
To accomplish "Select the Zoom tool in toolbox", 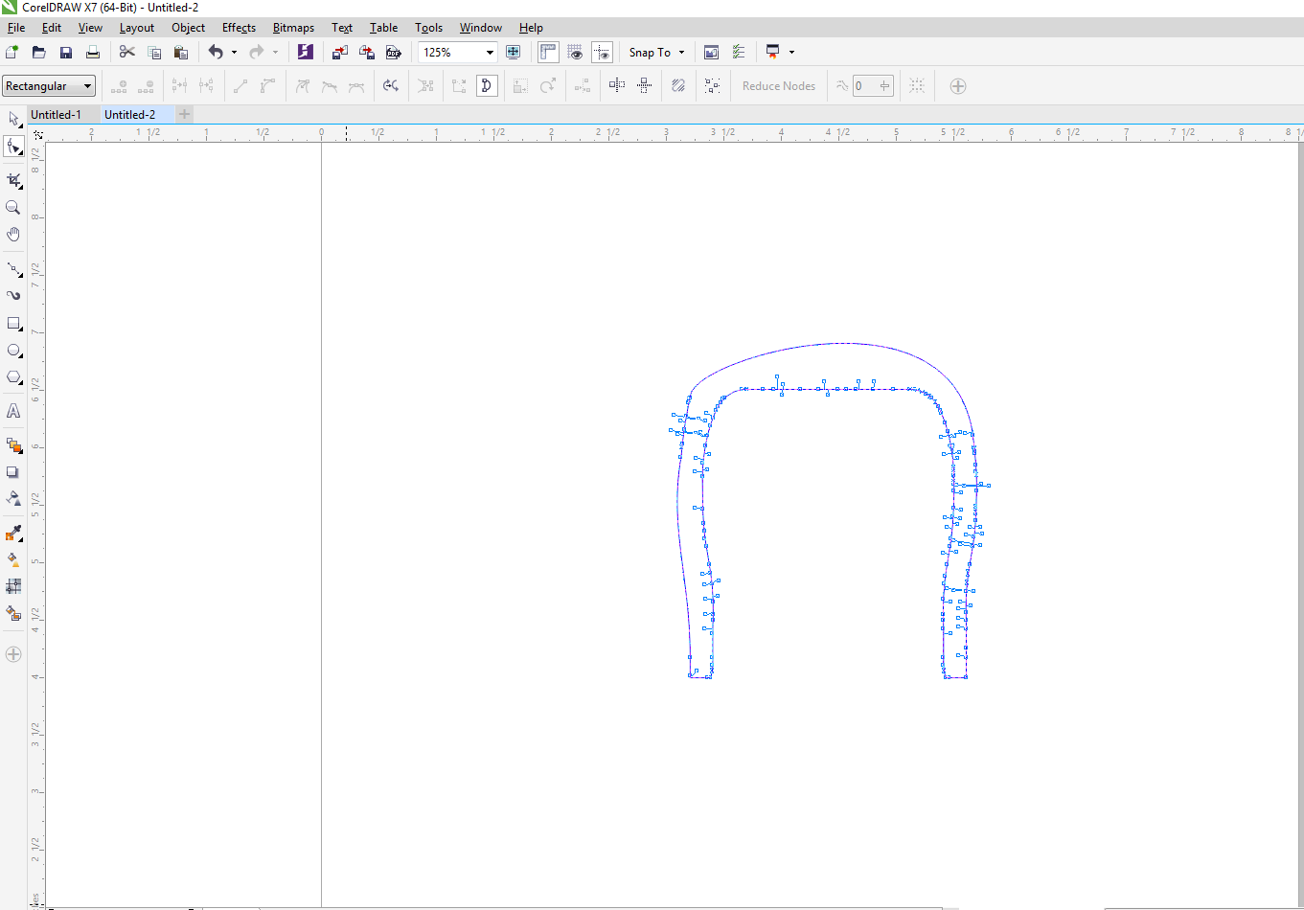I will [13, 207].
